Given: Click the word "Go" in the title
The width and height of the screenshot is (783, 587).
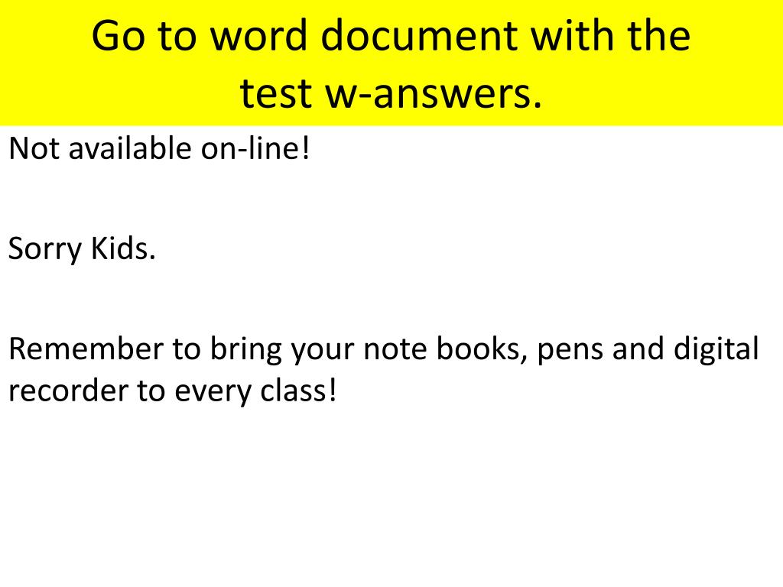Looking at the screenshot, I should (x=119, y=36).
